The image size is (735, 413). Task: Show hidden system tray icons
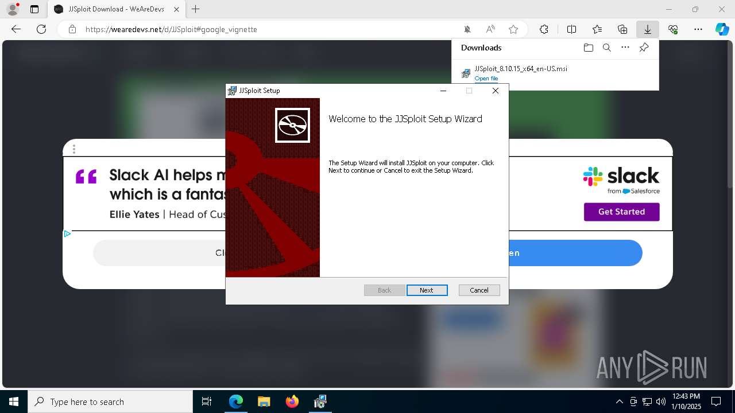[619, 402]
